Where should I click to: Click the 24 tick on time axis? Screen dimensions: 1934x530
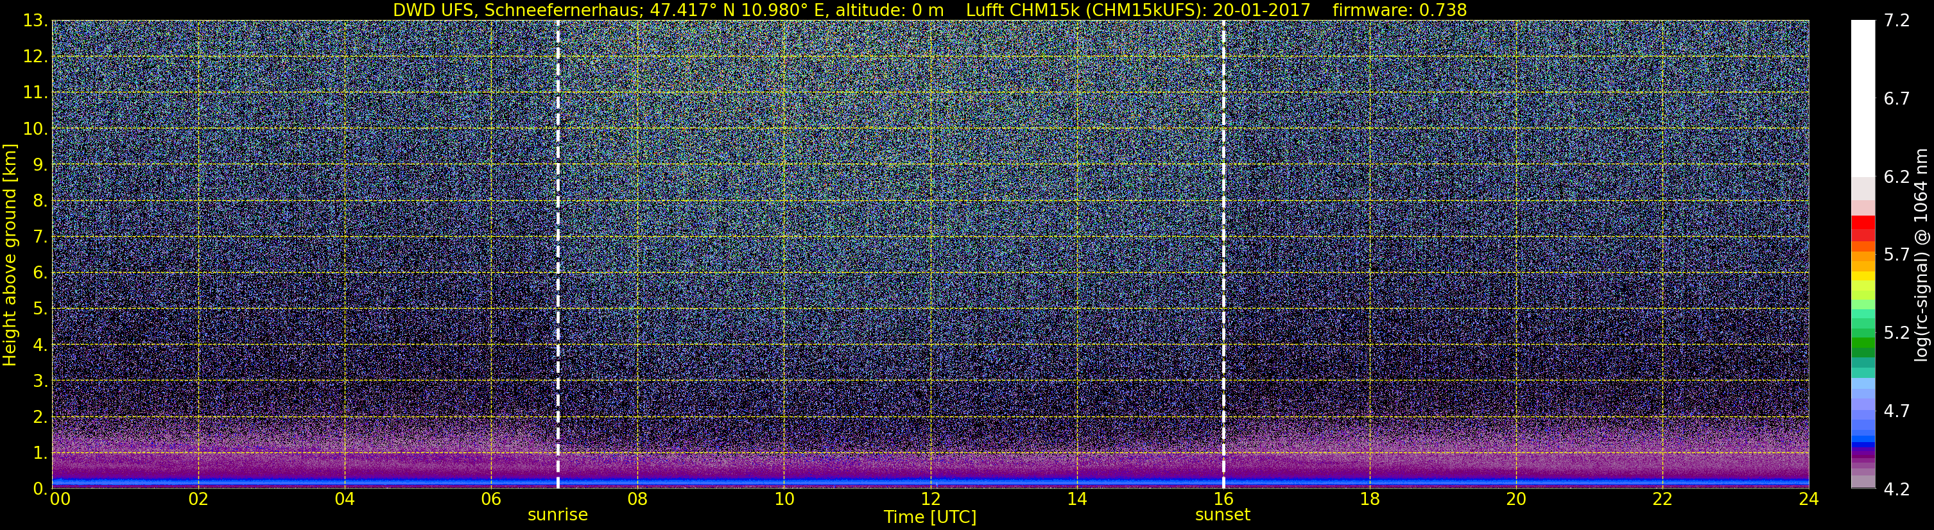click(1809, 499)
